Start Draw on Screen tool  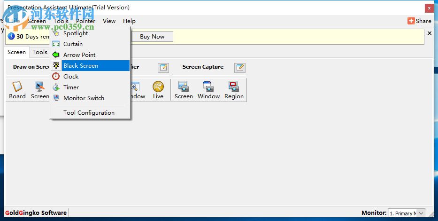[40, 90]
